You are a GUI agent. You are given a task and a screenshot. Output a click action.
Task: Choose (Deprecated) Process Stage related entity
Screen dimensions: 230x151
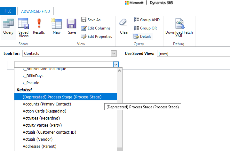tap(66, 97)
